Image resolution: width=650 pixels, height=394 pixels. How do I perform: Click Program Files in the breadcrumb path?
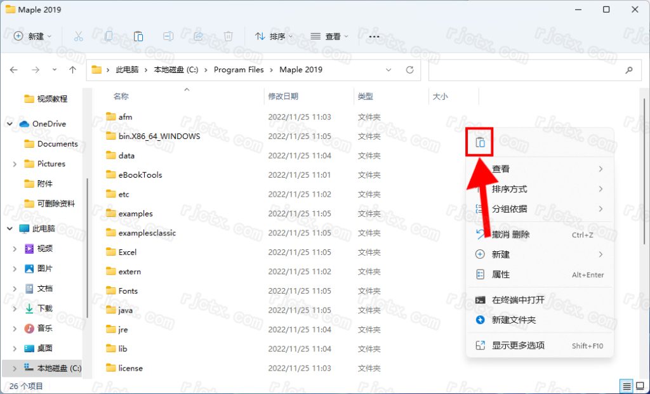(x=239, y=70)
